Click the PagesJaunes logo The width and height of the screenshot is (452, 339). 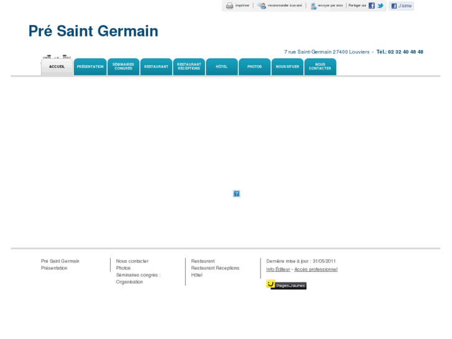[286, 284]
